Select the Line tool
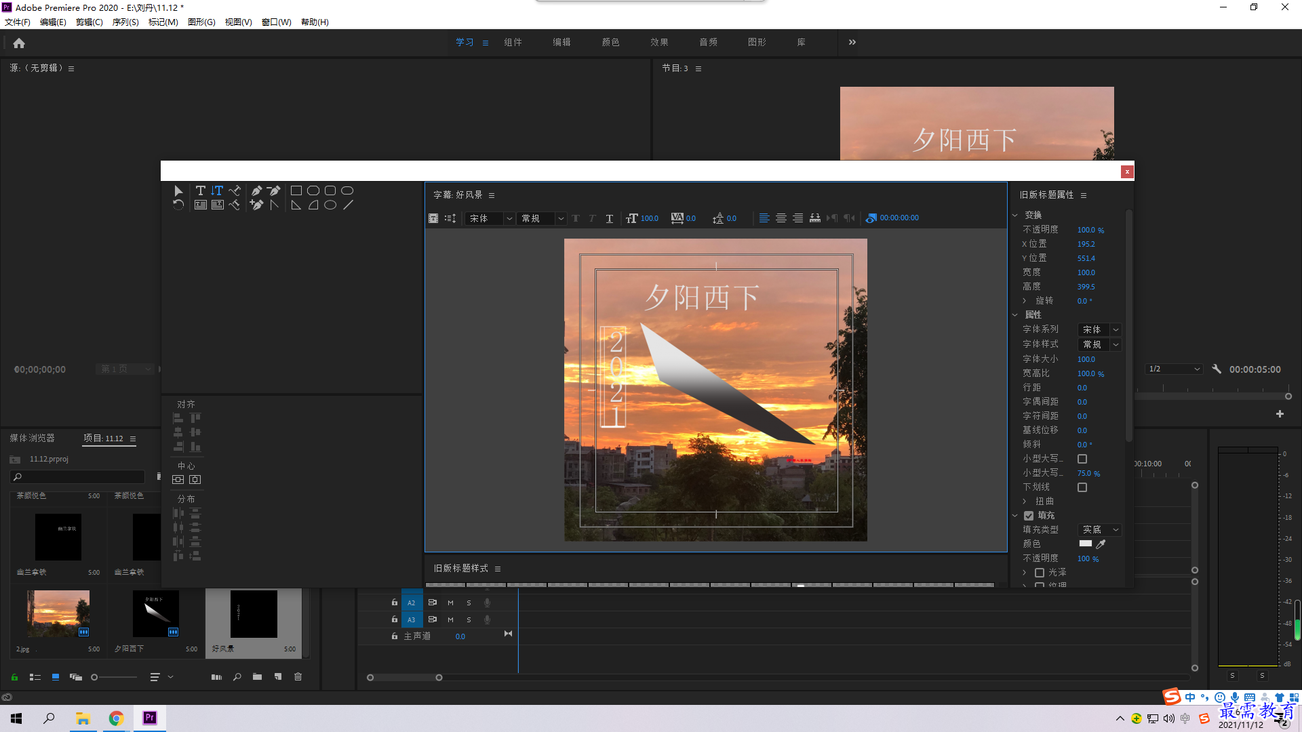 pyautogui.click(x=348, y=205)
